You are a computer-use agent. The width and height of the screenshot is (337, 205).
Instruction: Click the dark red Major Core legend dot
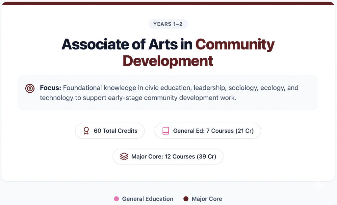point(186,199)
